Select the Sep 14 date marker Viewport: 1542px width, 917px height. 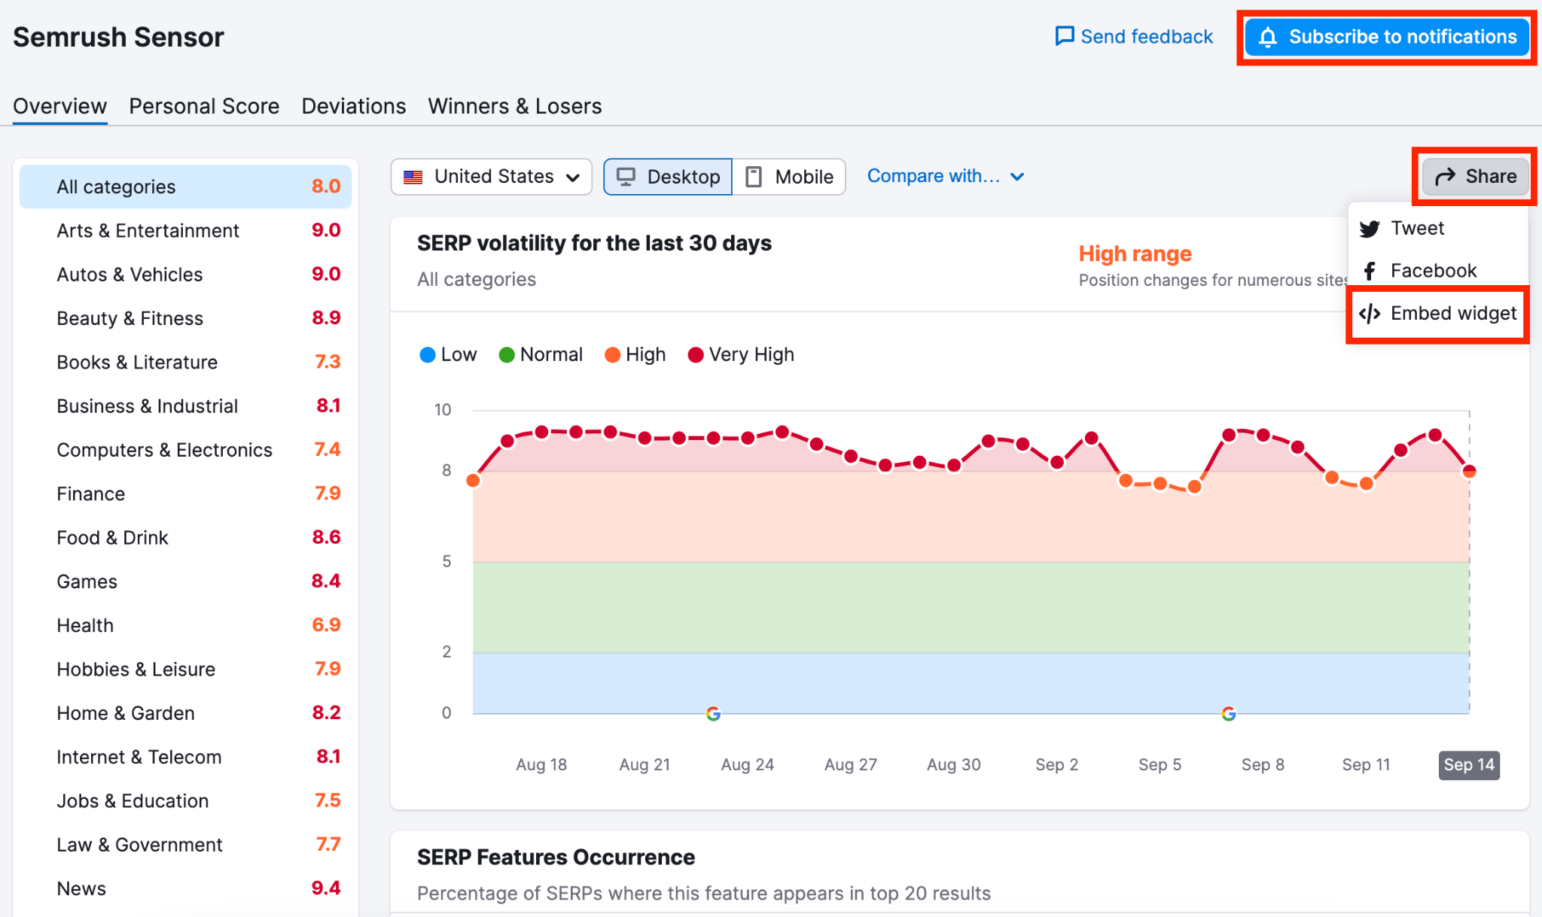click(1468, 764)
